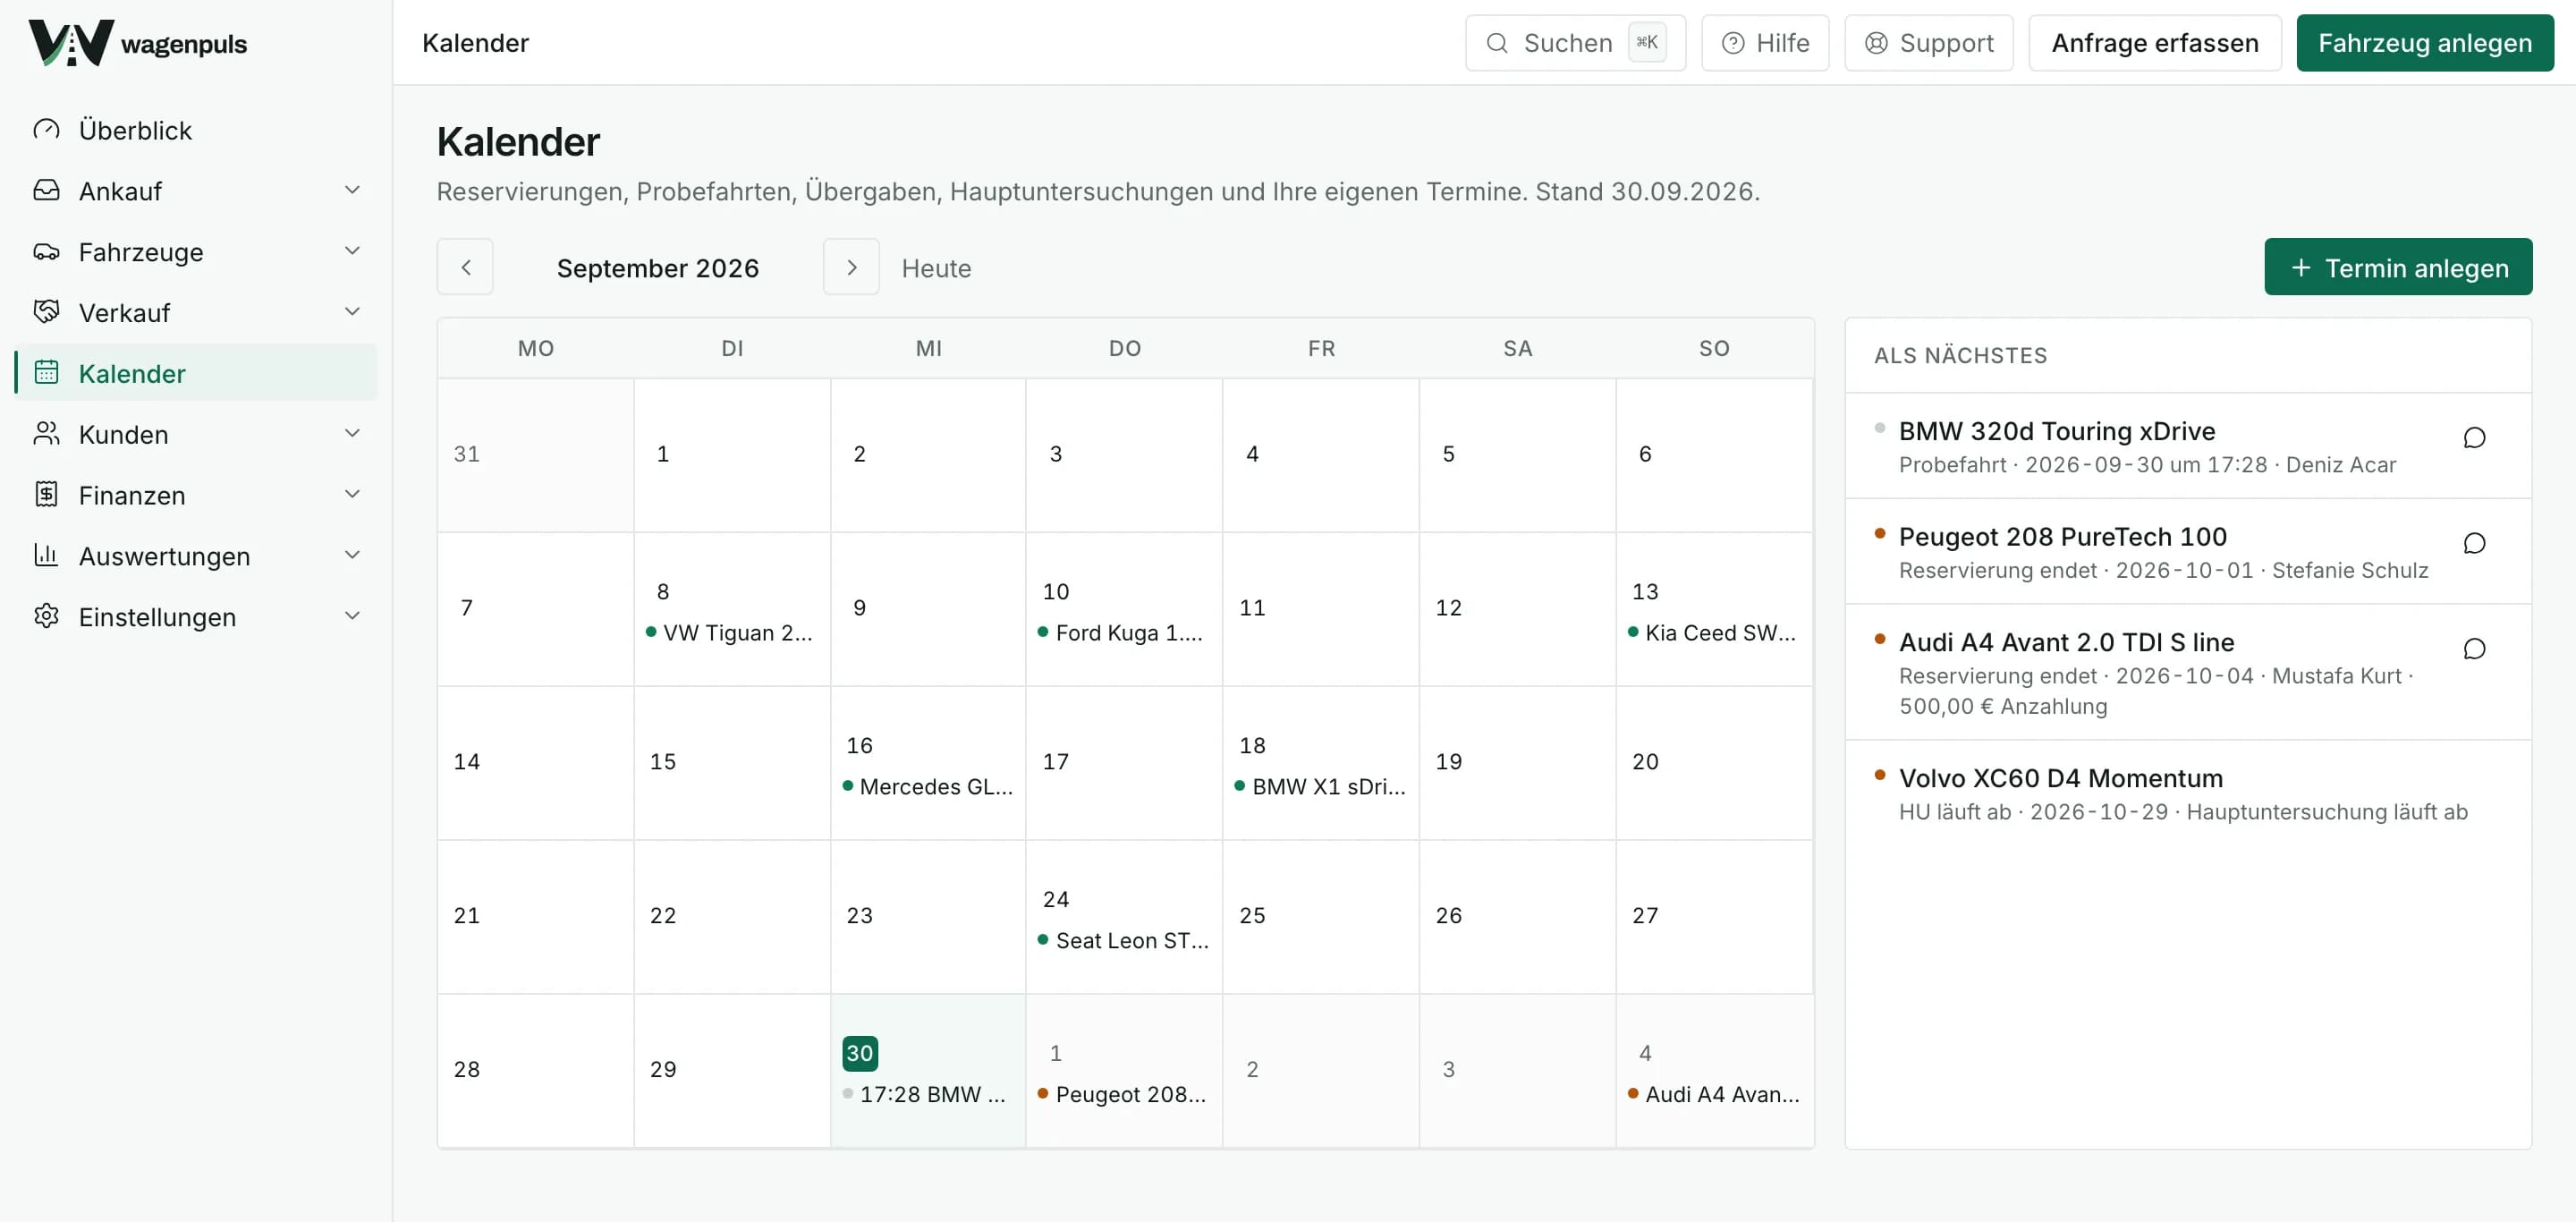This screenshot has width=2576, height=1222.
Task: Open comment for Audi A4 Avant entry
Action: 2474,649
